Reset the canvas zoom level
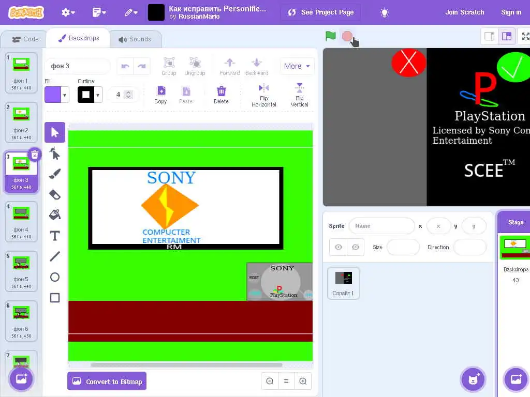This screenshot has height=397, width=530. 286,381
